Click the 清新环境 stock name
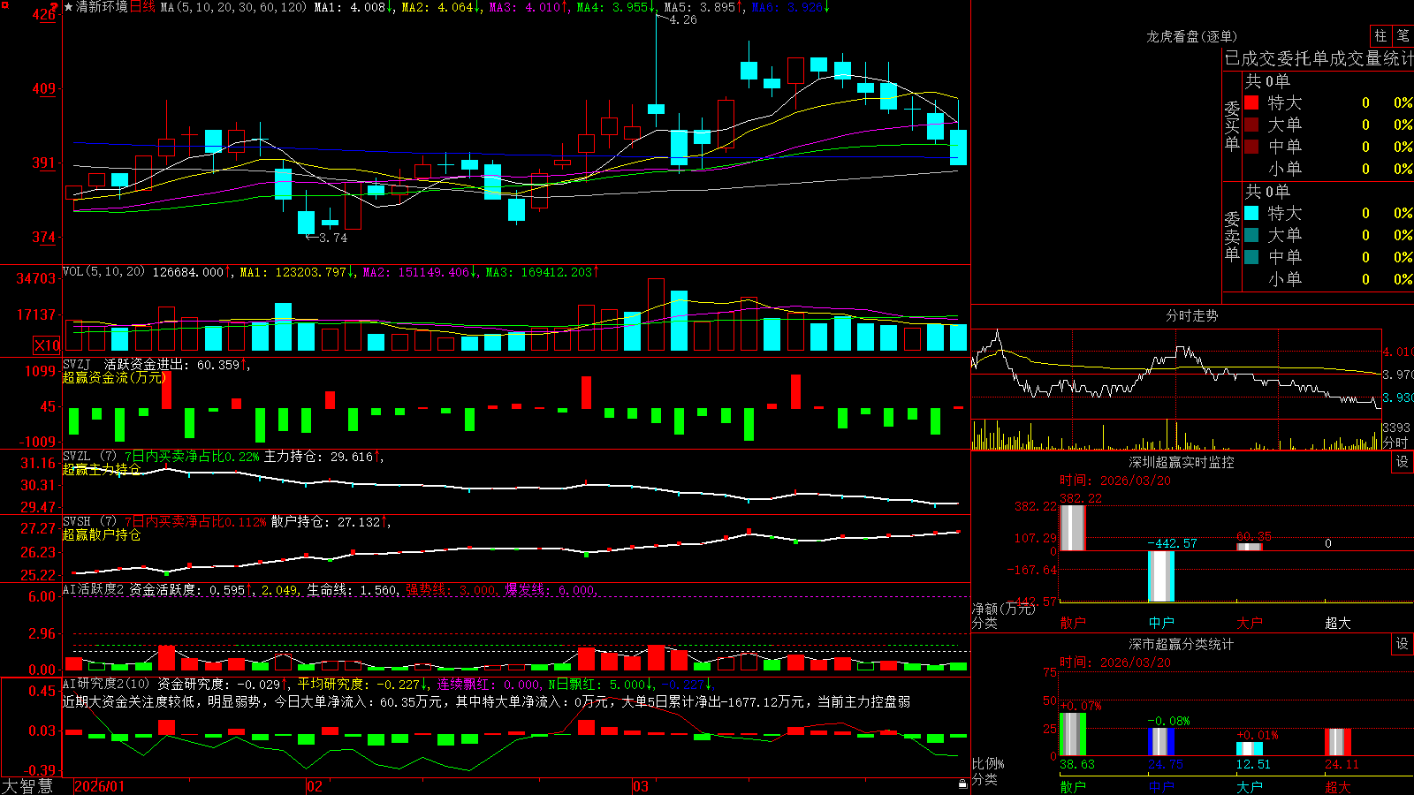The image size is (1414, 795). (x=102, y=7)
